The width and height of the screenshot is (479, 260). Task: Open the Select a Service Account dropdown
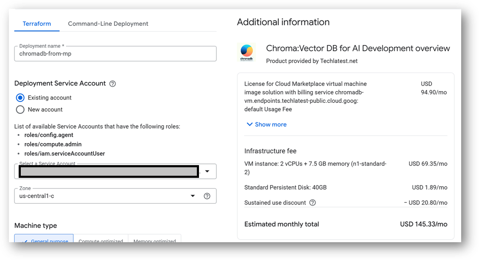pyautogui.click(x=207, y=171)
